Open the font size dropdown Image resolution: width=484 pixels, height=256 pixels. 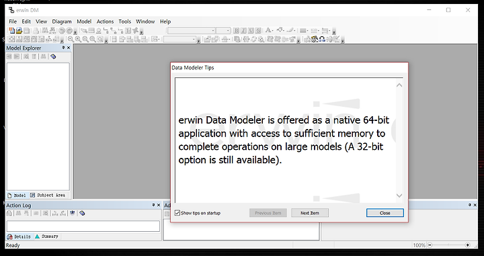point(228,30)
